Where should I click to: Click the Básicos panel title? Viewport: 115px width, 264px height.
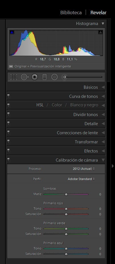pos(91,87)
